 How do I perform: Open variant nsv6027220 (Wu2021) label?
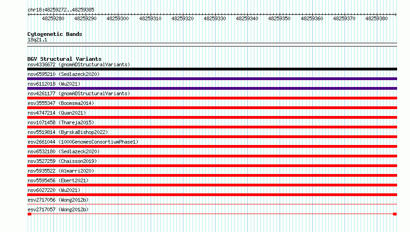[54, 190]
